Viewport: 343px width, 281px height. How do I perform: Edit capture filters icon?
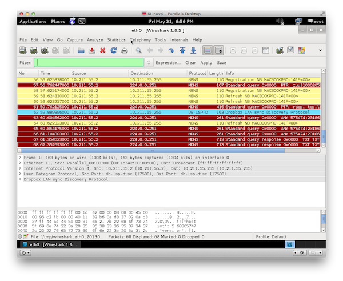(x=280, y=50)
